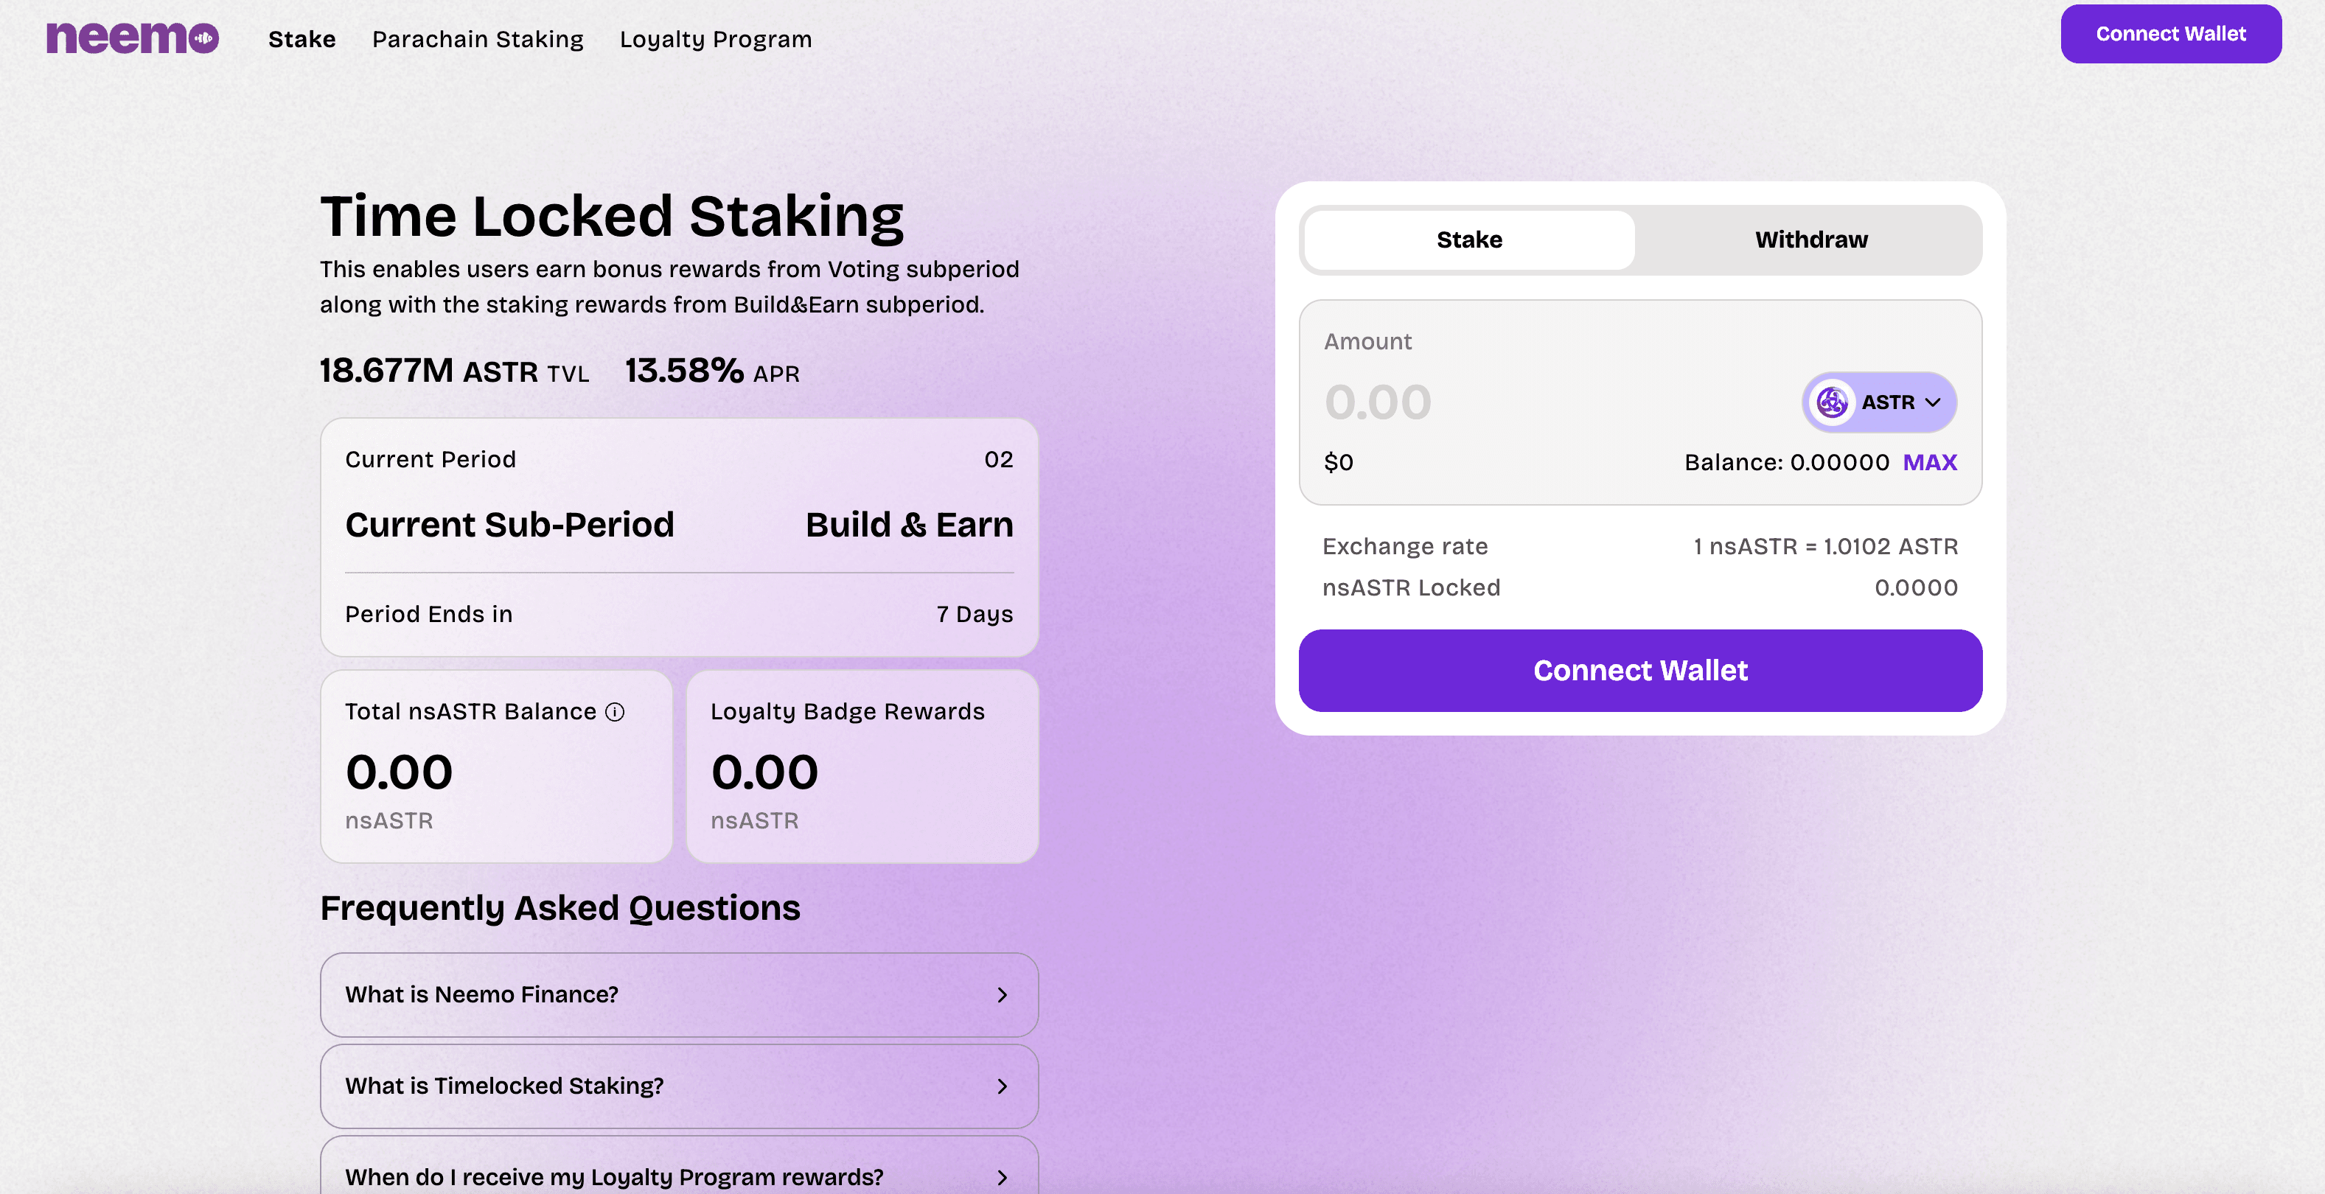This screenshot has height=1194, width=2325.
Task: Expand the What is Timelocked Staking? question
Action: [x=680, y=1086]
